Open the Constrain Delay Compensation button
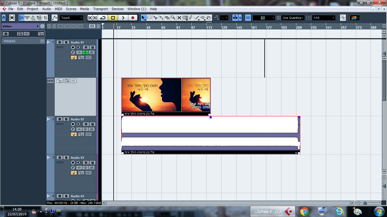The width and height of the screenshot is (387, 217). click(x=12, y=18)
